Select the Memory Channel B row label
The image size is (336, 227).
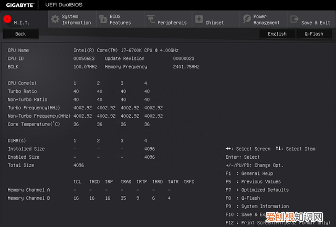point(29,198)
